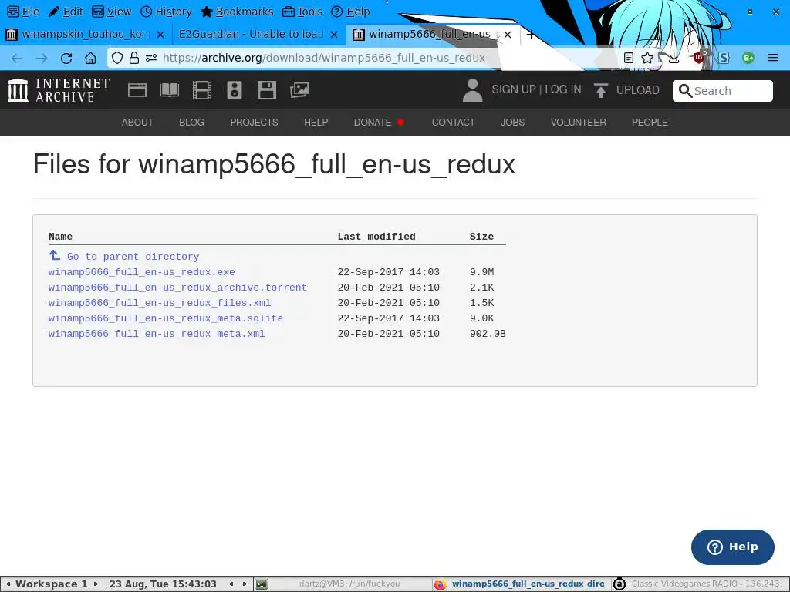Screen dimensions: 790x592
Task: Open the History menu
Action: [x=167, y=12]
